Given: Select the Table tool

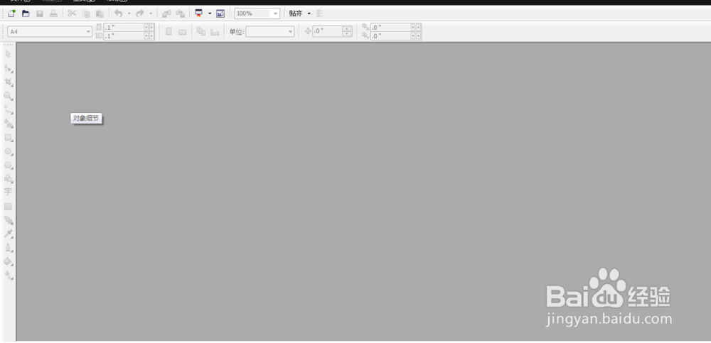Looking at the screenshot, I should (8, 207).
